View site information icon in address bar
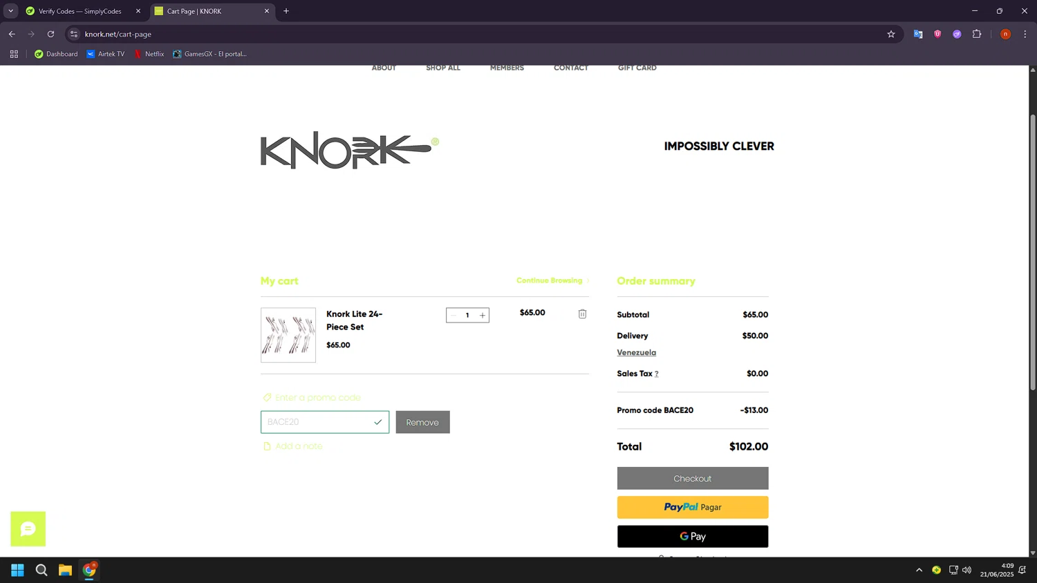The width and height of the screenshot is (1037, 583). point(74,34)
